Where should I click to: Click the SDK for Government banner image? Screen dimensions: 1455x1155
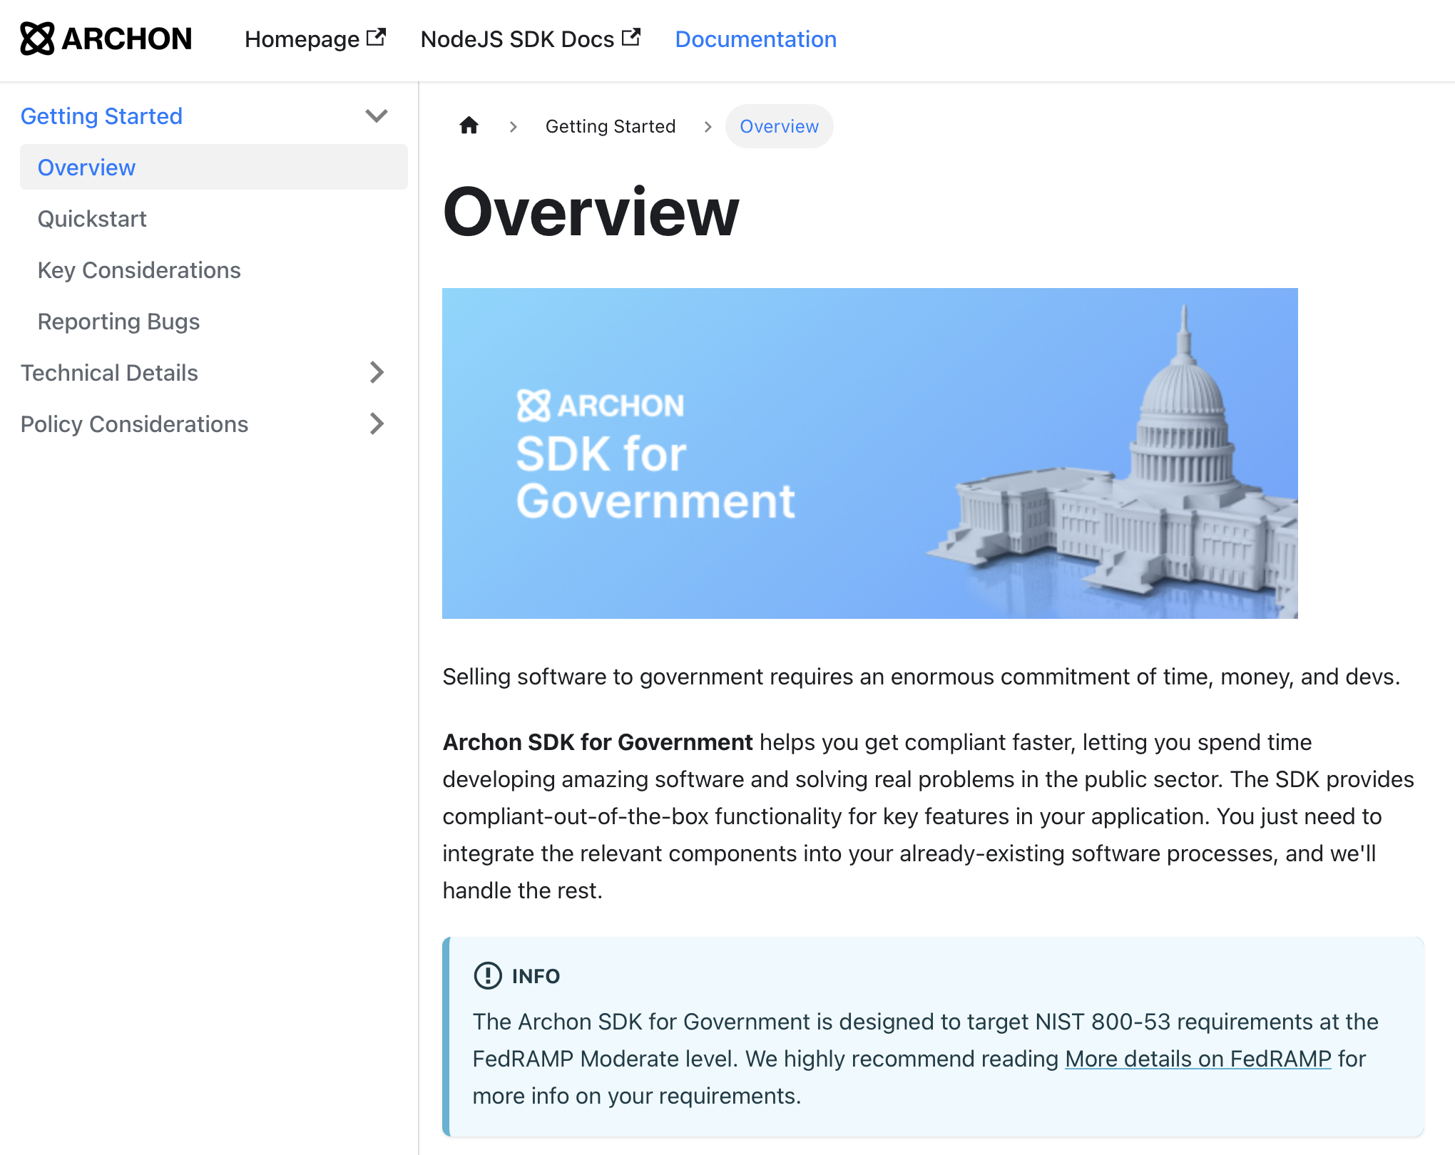pyautogui.click(x=869, y=453)
